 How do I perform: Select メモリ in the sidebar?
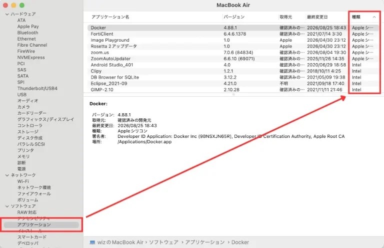(23, 156)
